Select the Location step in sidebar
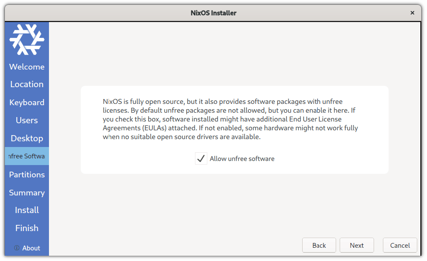Screen dimensions: 427x261 (x=27, y=84)
